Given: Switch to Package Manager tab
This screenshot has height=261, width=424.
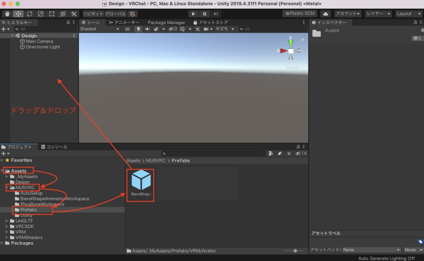Looking at the screenshot, I should pyautogui.click(x=166, y=22).
